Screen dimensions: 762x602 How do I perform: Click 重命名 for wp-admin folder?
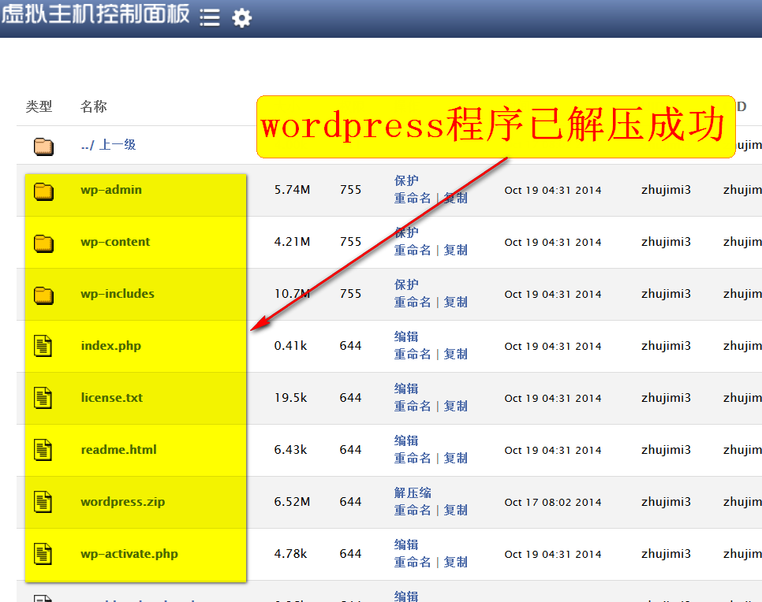412,198
